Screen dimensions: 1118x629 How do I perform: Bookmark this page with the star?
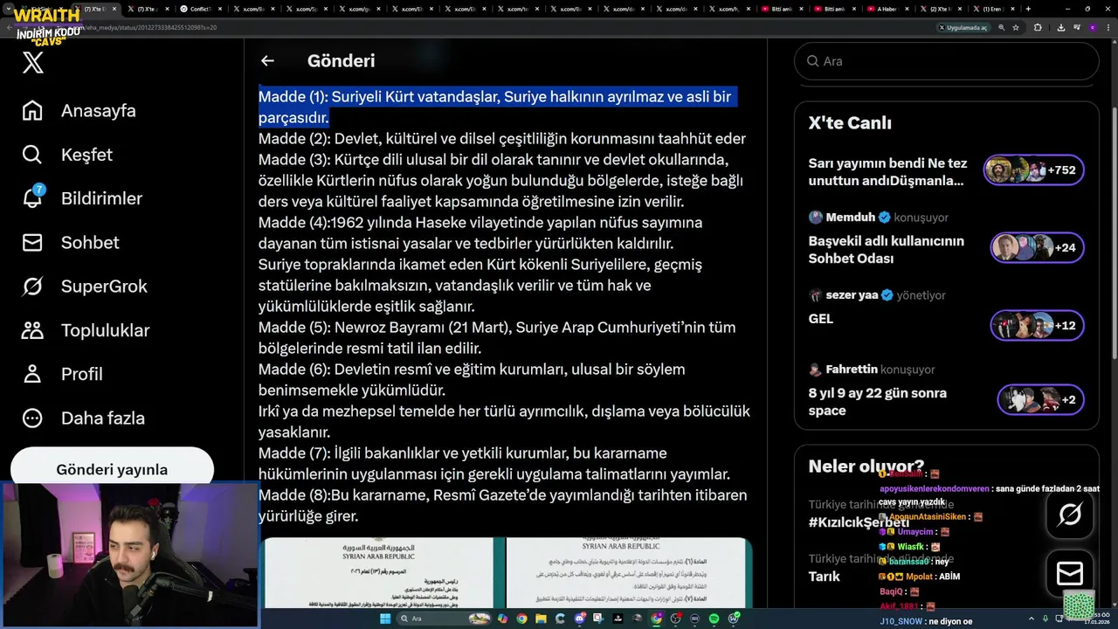(x=1016, y=27)
